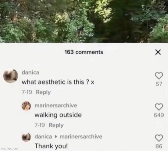Select the 'walking outside' comment text
Screen dimensions: 168x151
click(58, 115)
